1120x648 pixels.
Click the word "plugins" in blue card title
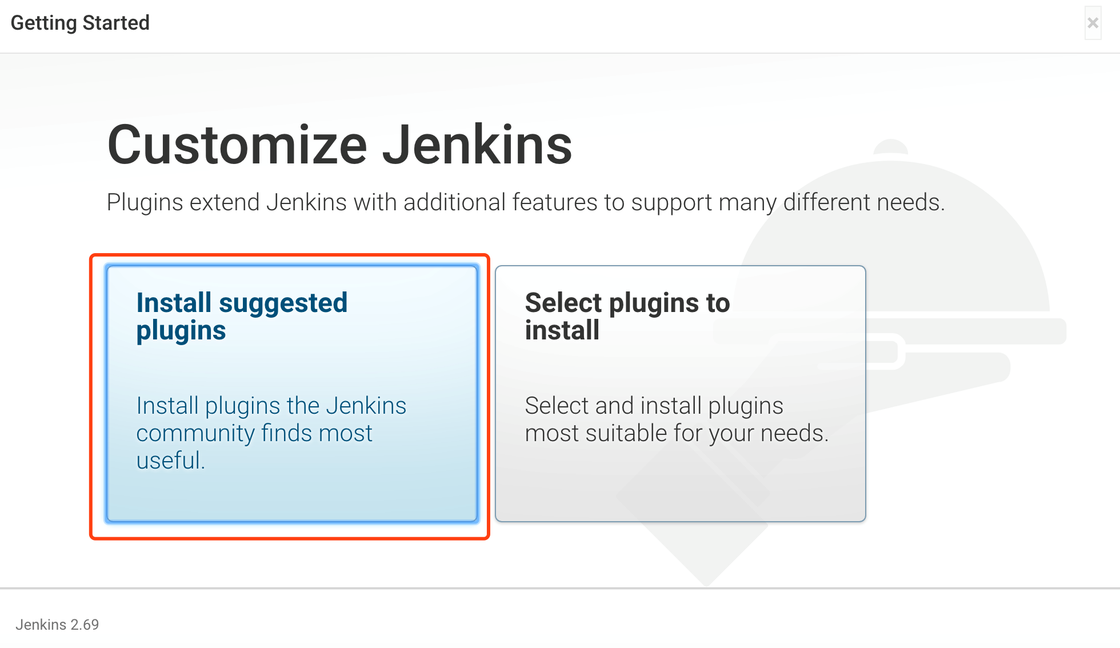181,331
